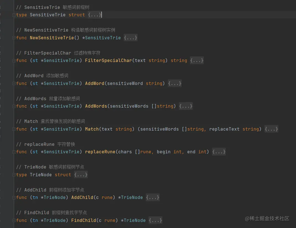Click folded body placeholder of AddWords
Screen dimensions: 296x228
pos(186,106)
